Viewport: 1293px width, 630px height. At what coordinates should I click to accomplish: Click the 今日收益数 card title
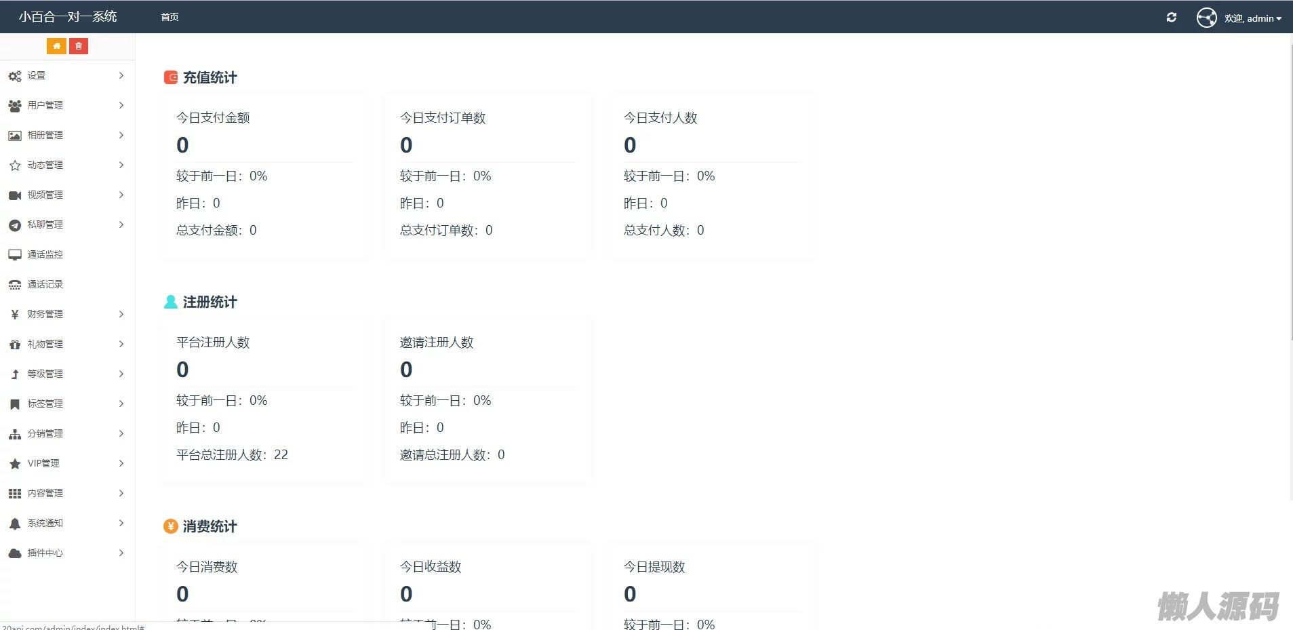pyautogui.click(x=431, y=567)
